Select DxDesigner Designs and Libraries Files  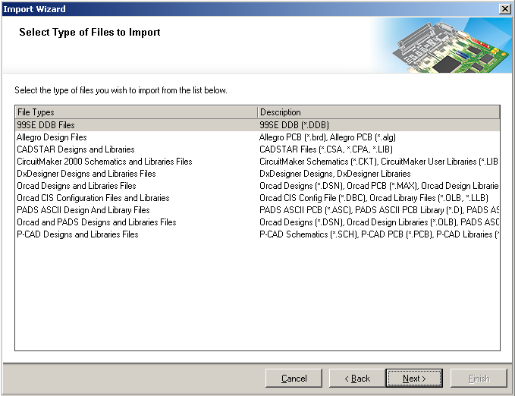tap(258, 174)
